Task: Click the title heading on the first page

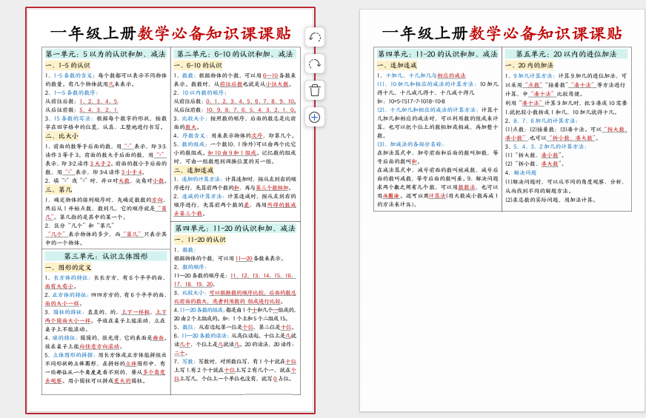Action: (170, 33)
